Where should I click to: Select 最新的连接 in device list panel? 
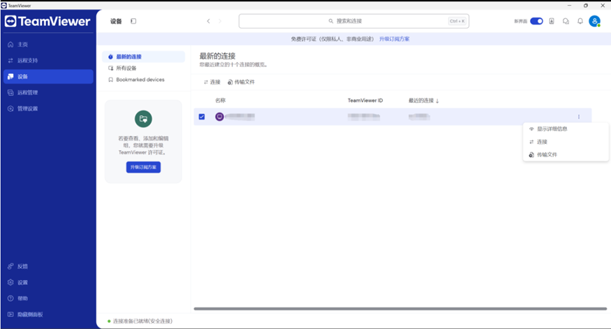[x=143, y=57]
